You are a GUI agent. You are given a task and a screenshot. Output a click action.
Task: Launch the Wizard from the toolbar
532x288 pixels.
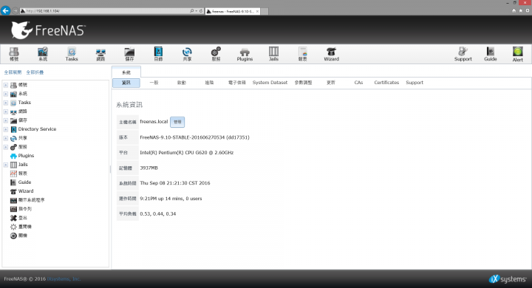(x=331, y=54)
